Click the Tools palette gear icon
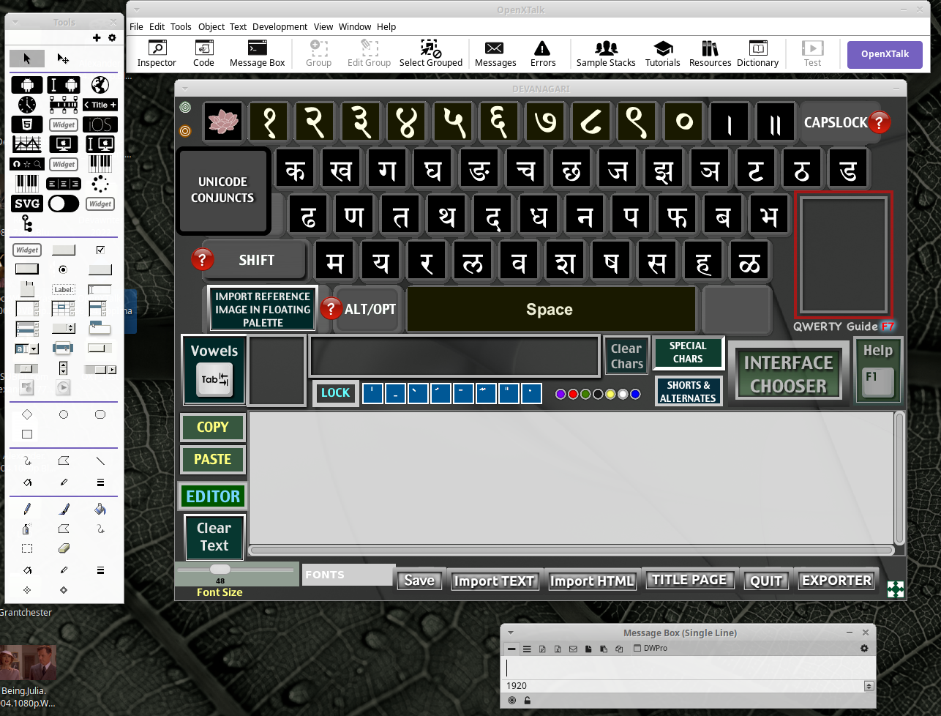Screen dimensions: 941x716 [x=112, y=37]
